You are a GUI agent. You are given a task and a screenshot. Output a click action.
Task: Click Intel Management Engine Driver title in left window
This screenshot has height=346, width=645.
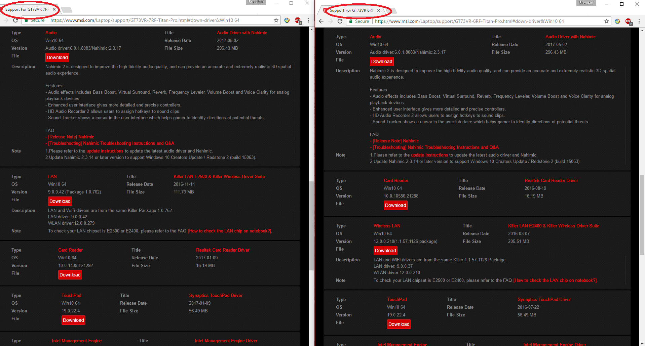point(226,341)
